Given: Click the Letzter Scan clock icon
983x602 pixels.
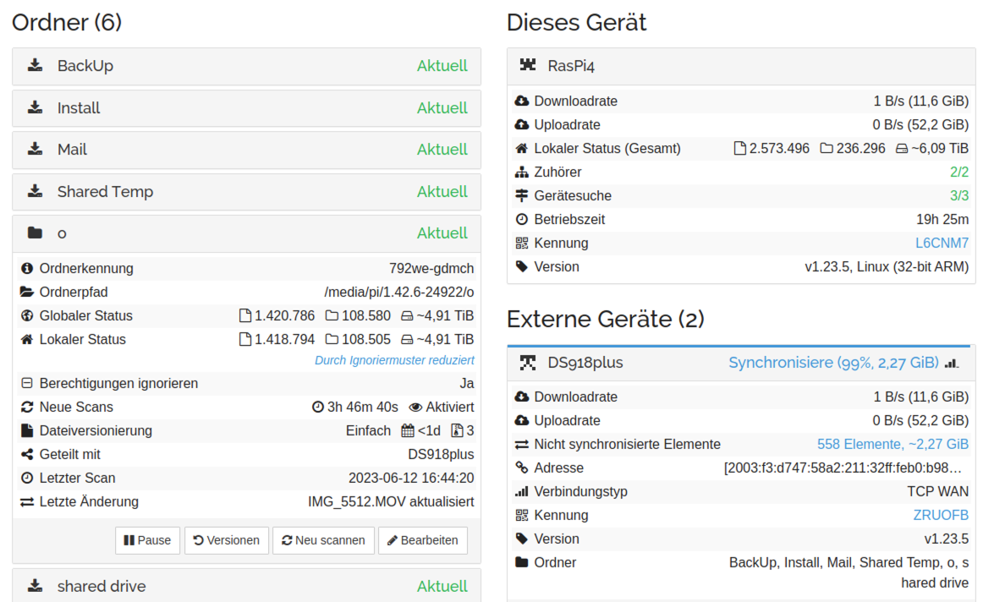Looking at the screenshot, I should 27,478.
